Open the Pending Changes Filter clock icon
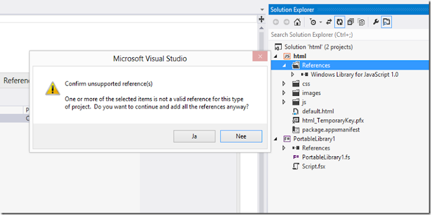 (313, 22)
